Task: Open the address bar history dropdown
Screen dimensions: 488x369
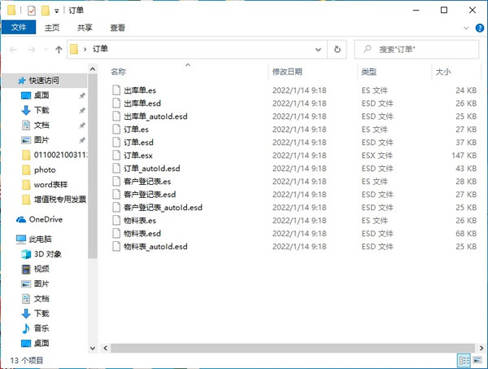Action: click(x=321, y=50)
